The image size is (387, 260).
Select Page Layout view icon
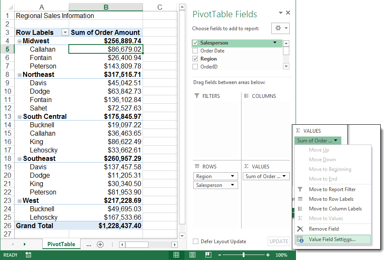tap(192, 255)
